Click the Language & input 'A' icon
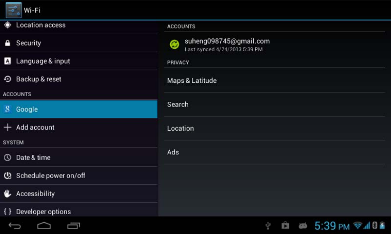This screenshot has height=234, width=391. tap(8, 61)
